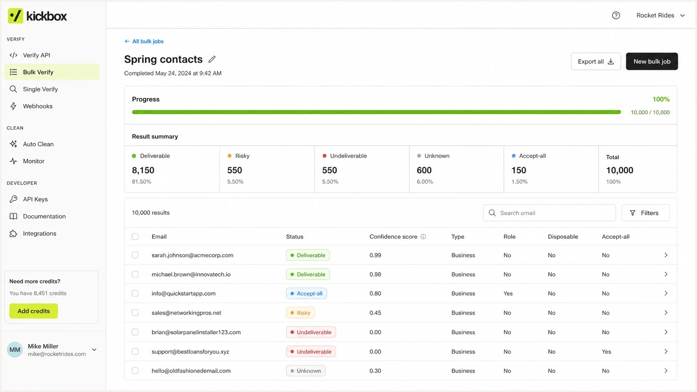
Task: Click the MM user avatar
Action: coord(15,350)
